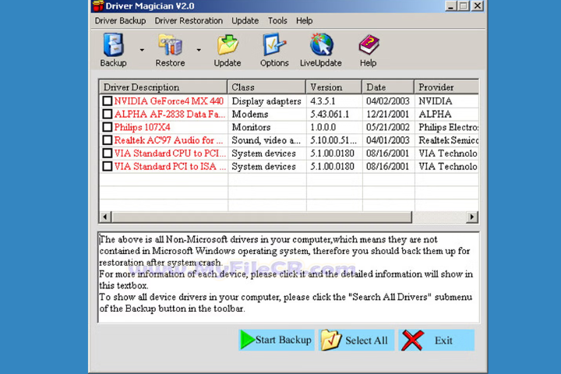Close the Driver Magician window
The height and width of the screenshot is (374, 561).
(x=478, y=6)
